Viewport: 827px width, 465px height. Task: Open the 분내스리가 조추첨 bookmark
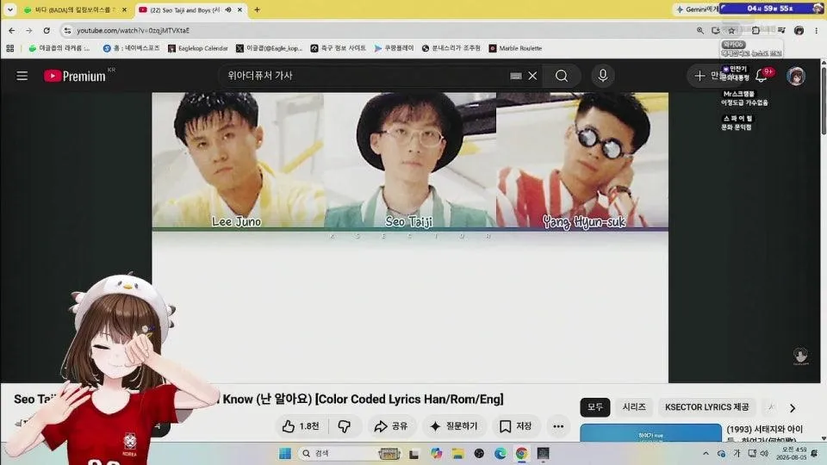(451, 48)
